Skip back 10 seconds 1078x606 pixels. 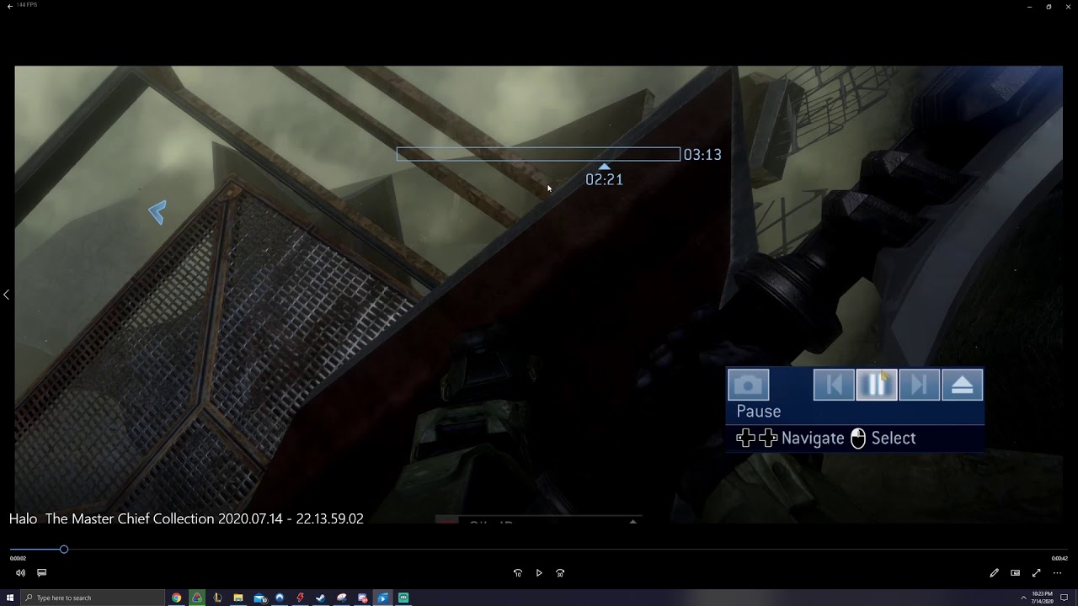pos(517,573)
